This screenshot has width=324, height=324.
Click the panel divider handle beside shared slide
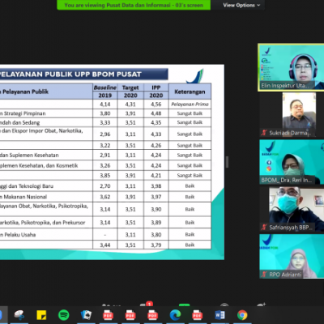pyautogui.click(x=227, y=162)
